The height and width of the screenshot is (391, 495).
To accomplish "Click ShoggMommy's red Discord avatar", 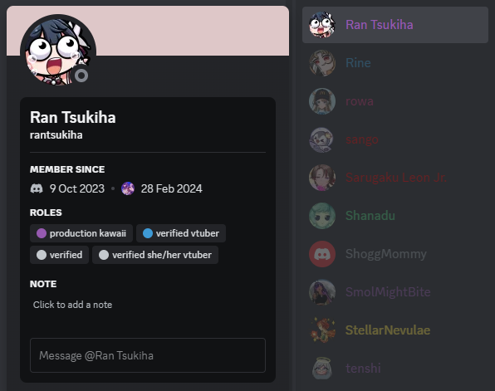I will coord(322,254).
